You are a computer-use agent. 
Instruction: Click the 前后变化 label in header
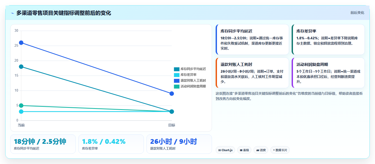point(357,13)
